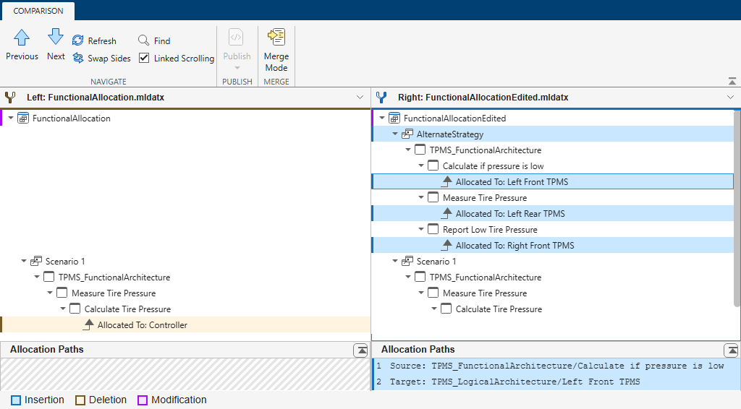Screen dimensions: 741x409
Task: Click the Deletion brown color swatch
Action: tap(80, 400)
